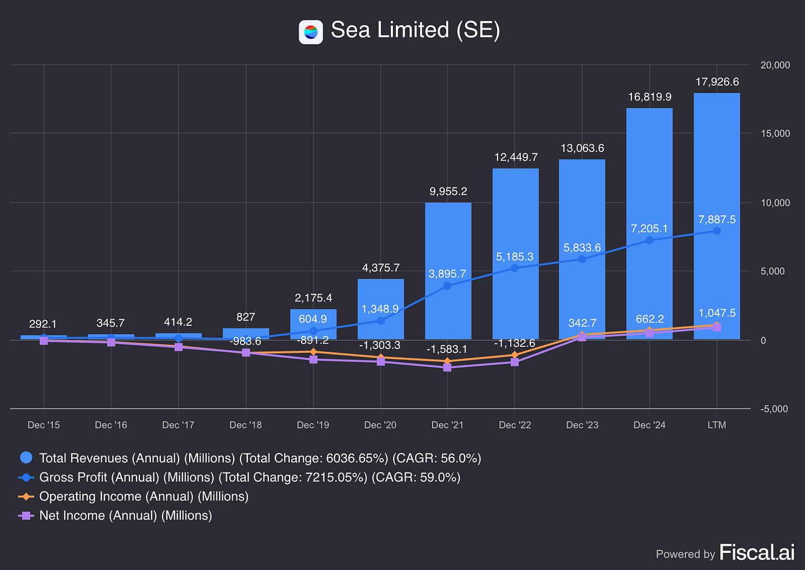
Task: Click the 10,000 y-axis label
Action: click(x=776, y=203)
